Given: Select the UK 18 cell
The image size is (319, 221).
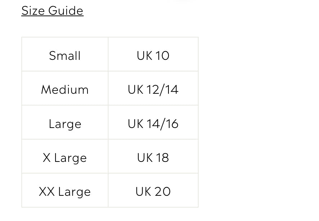Looking at the screenshot, I should 153,158.
